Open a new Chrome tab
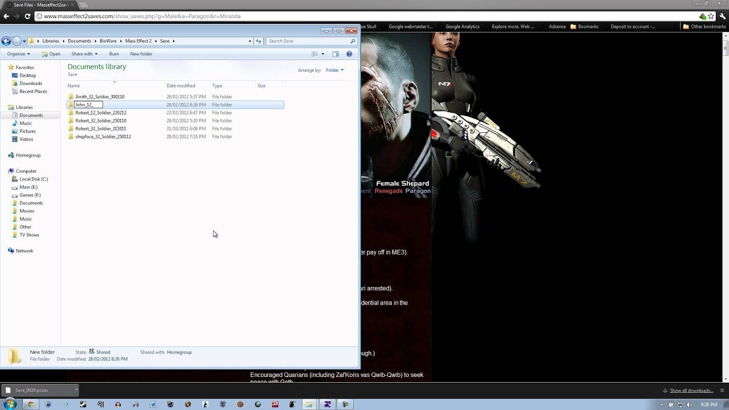729x410 pixels. point(82,5)
